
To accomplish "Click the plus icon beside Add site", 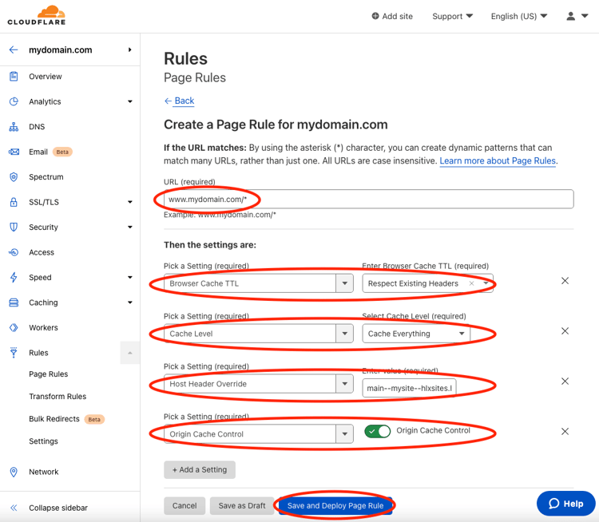I will click(x=375, y=16).
